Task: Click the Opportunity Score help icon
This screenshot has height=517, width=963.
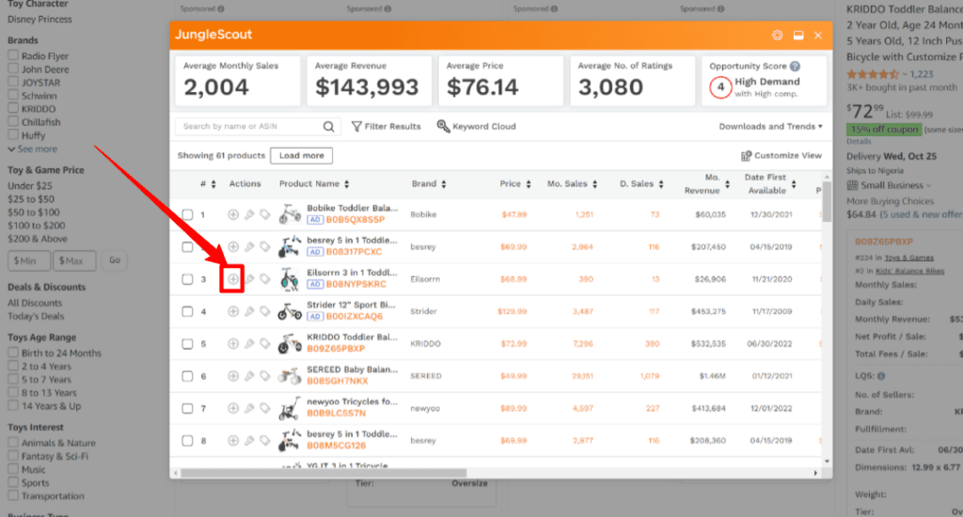Action: click(795, 67)
